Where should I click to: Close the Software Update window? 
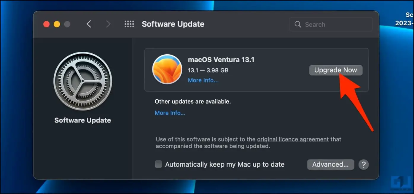(x=46, y=24)
